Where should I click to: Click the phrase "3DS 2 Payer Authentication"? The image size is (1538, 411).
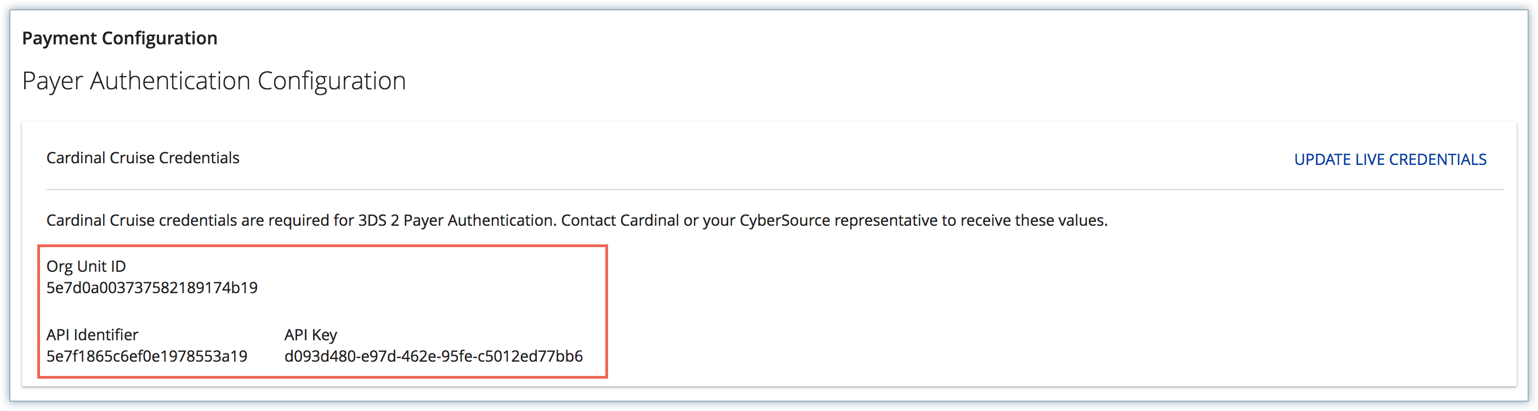point(456,220)
